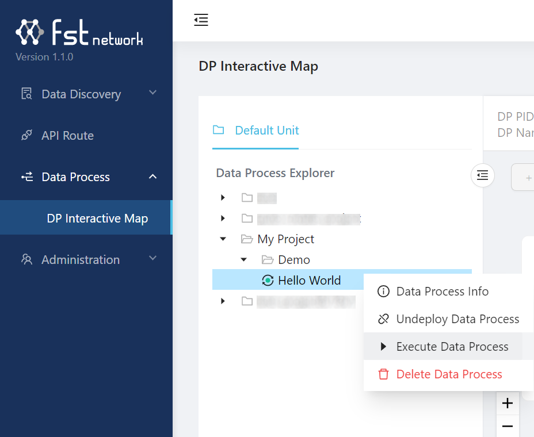
Task: Click the zoom out minus button
Action: tap(508, 426)
